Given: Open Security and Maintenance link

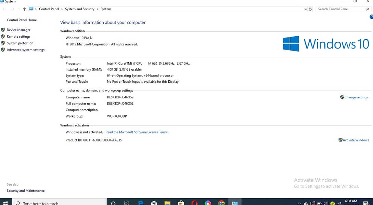Looking at the screenshot, I should [x=26, y=191].
